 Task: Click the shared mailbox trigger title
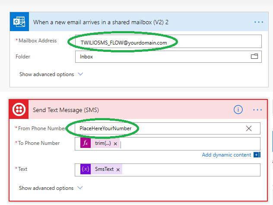tap(101, 22)
